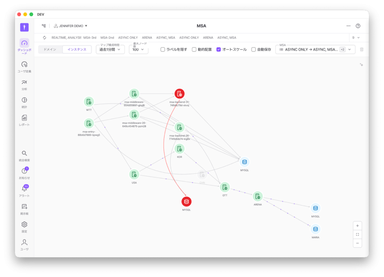This screenshot has width=384, height=277.
Task: Select the MSA-2nd item in top bar
Action: [107, 38]
